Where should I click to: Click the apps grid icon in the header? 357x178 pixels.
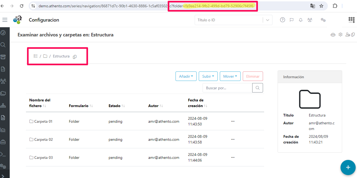[x=351, y=20]
